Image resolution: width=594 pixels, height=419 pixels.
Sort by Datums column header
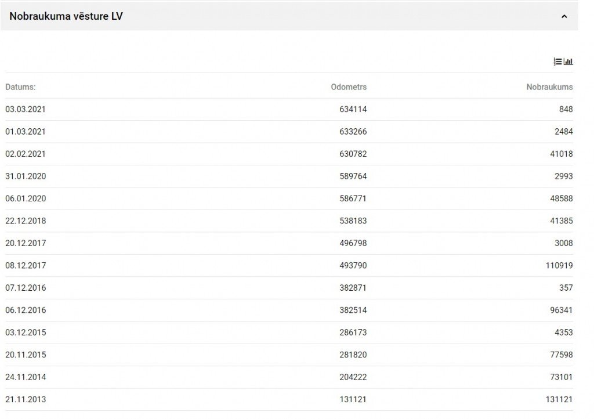pos(20,86)
